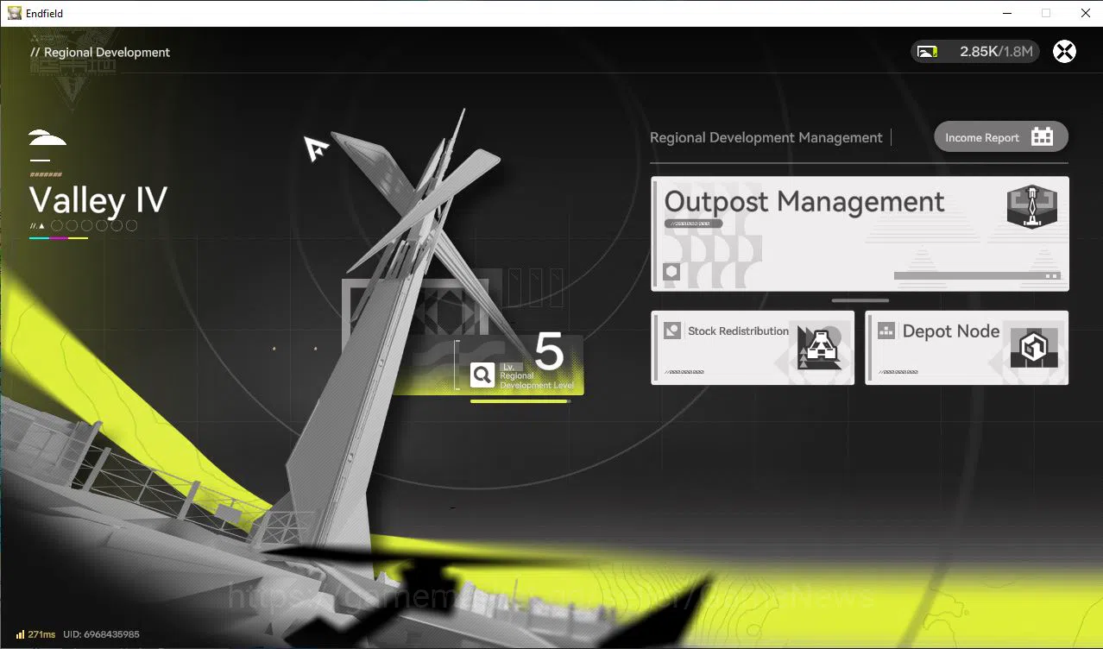Viewport: 1103px width, 649px height.
Task: Click the Stock Redistribution building icon
Action: (819, 348)
